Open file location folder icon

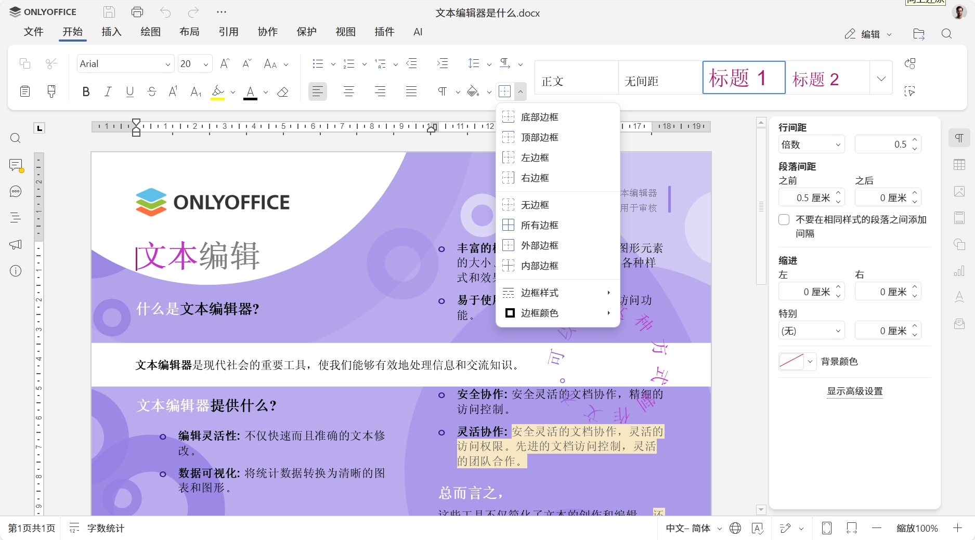pyautogui.click(x=919, y=34)
